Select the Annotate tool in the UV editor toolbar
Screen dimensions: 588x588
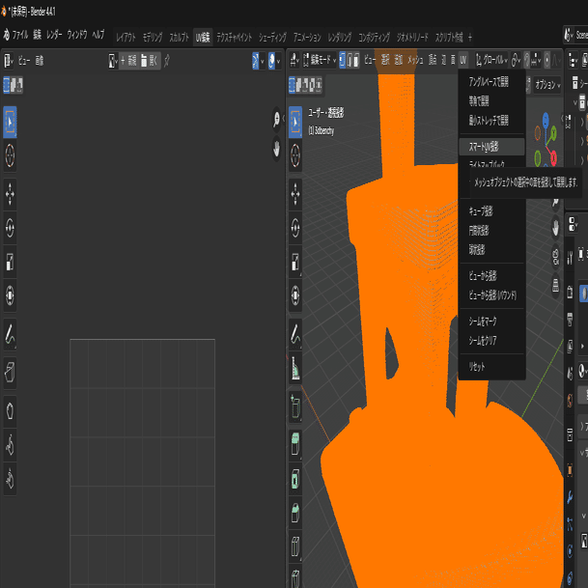pos(10,334)
